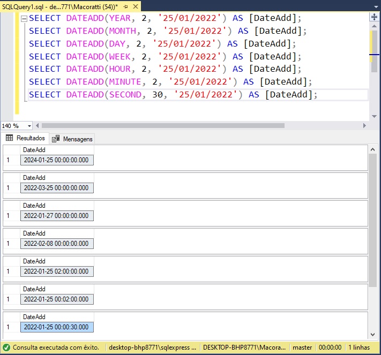381x355 pixels.
Task: Click the desktop-bhp8771\sqlexpress server status entry
Action: coord(152,348)
